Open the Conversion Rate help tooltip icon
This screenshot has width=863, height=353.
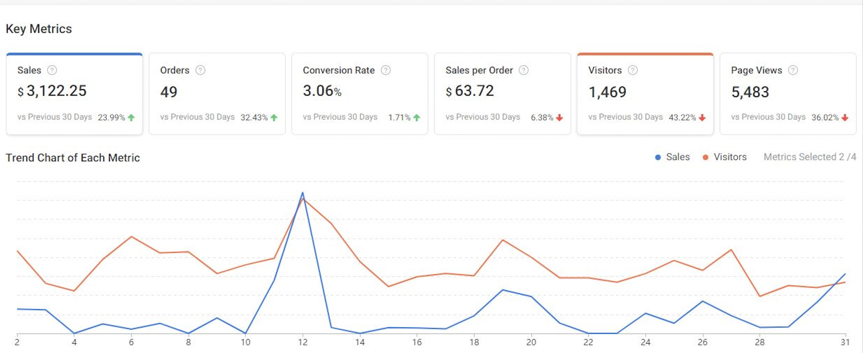386,70
